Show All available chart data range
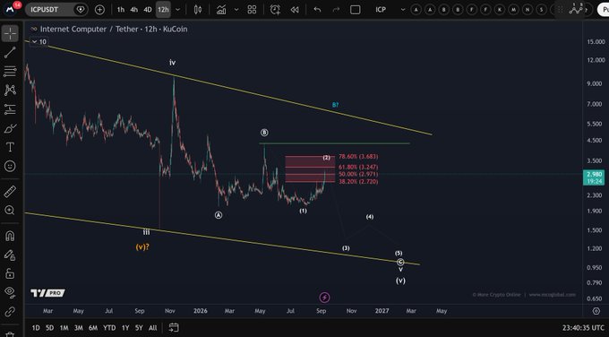Screen dimensions: 609x337 coord(153,328)
